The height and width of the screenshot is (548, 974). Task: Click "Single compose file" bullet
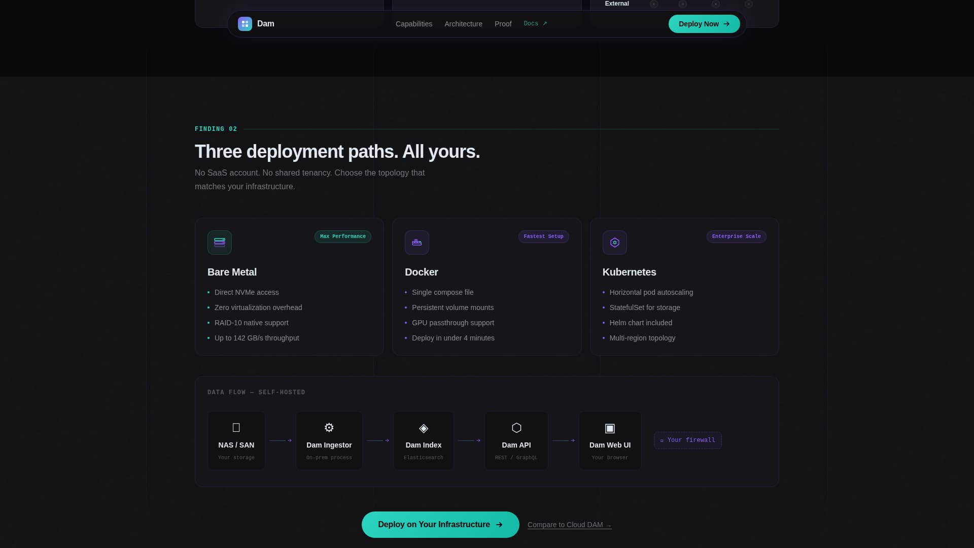442,292
